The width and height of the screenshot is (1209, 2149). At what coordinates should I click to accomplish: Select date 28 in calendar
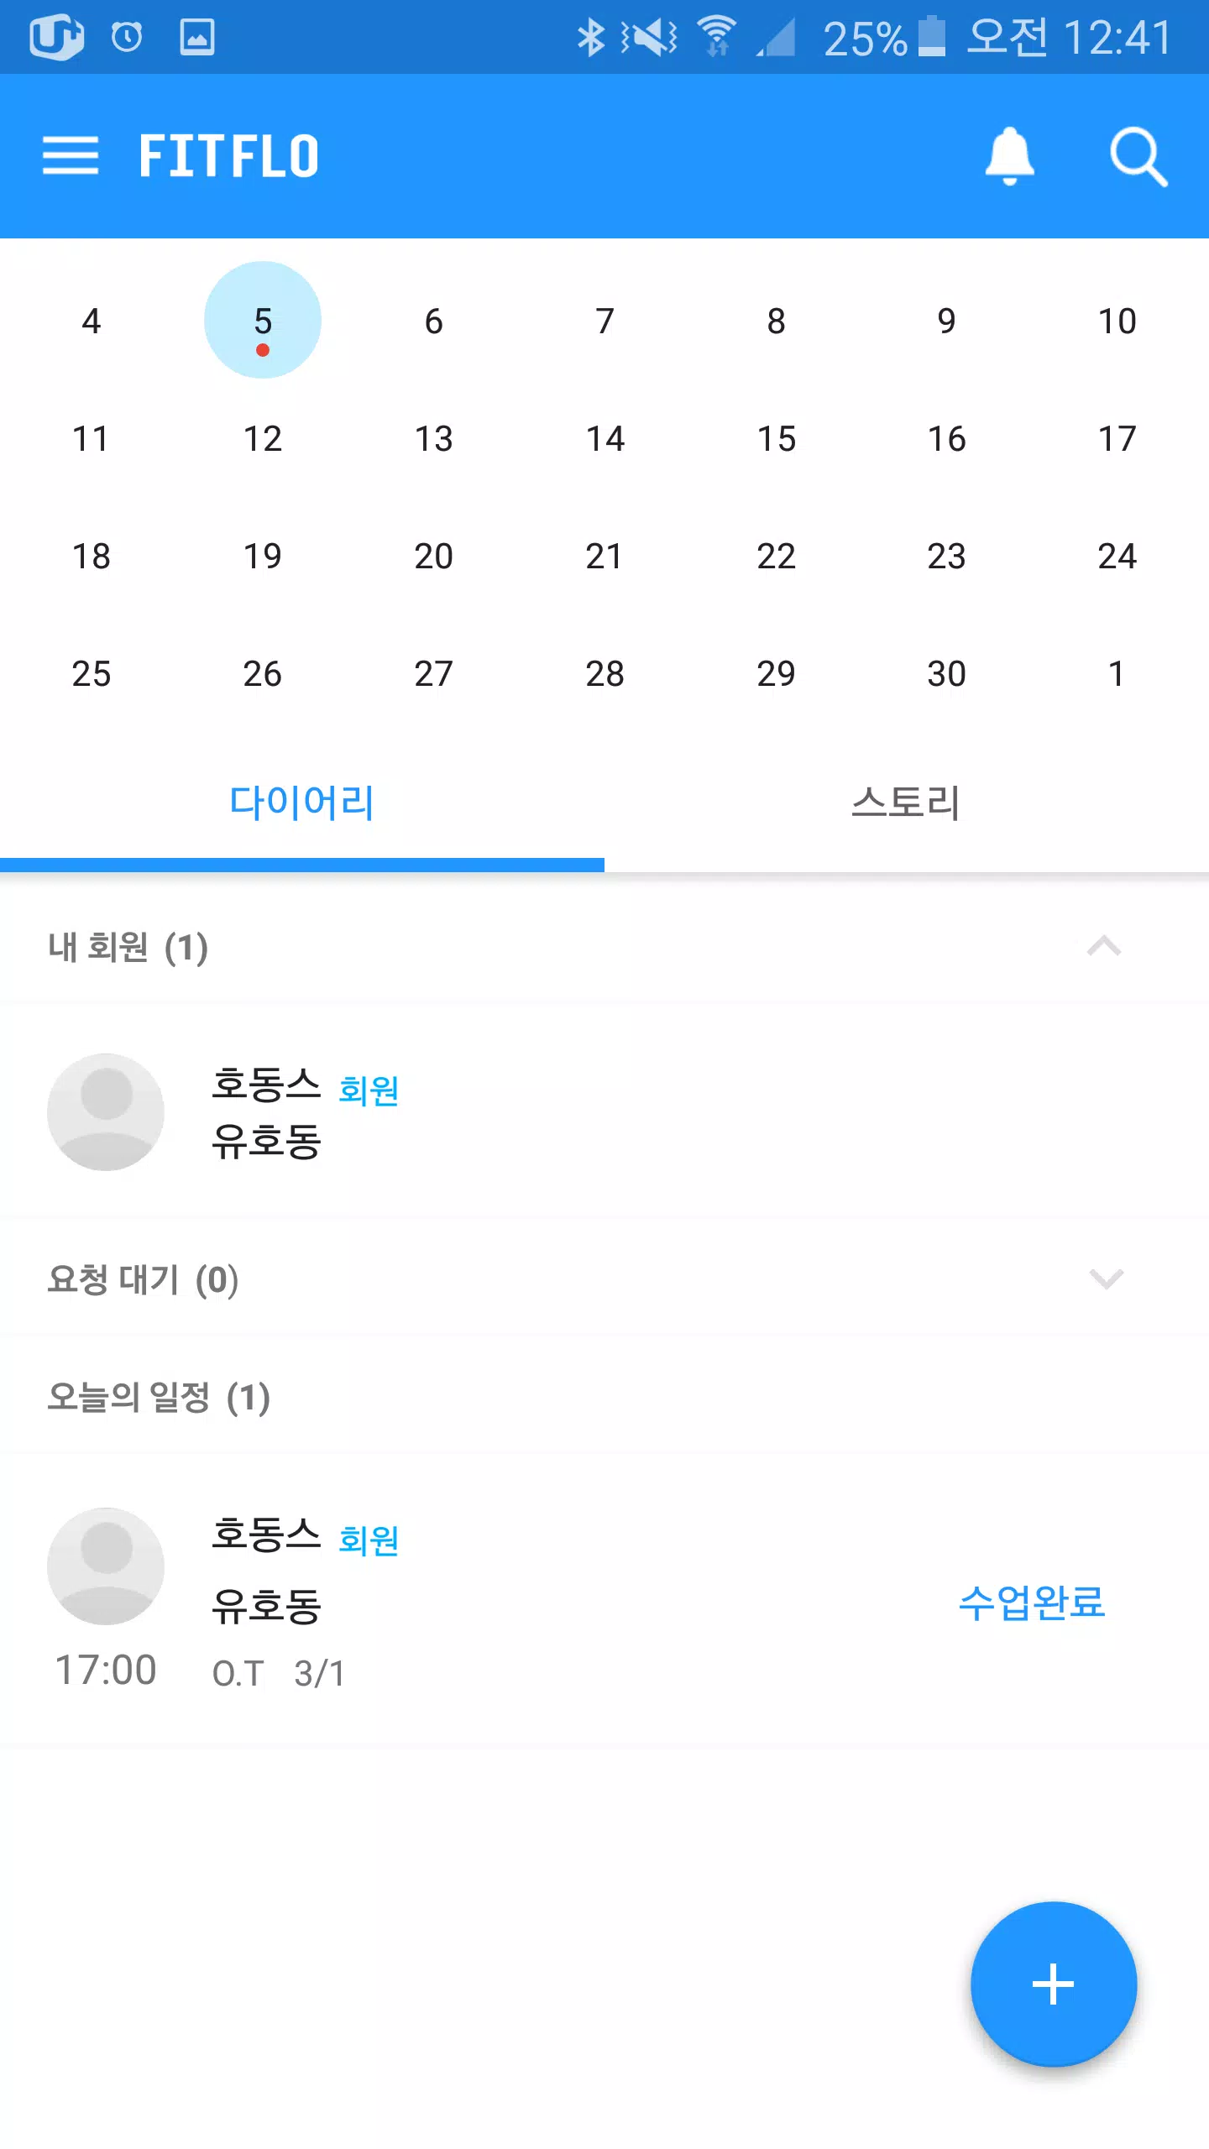coord(604,673)
